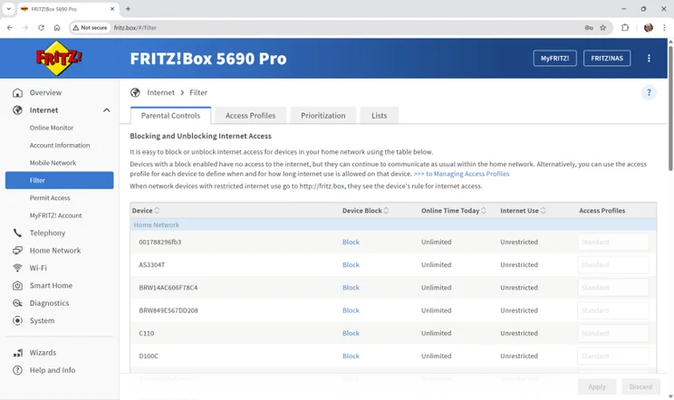Click the FRITZ! logo in the header
Screen dimensions: 674x400
tap(59, 59)
